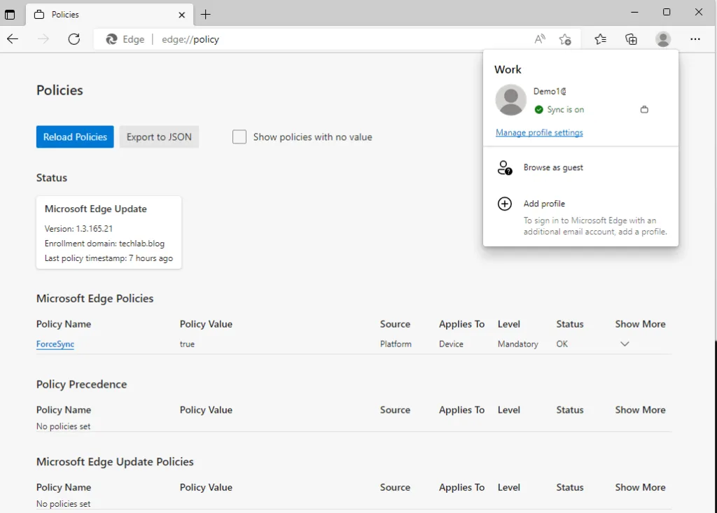Viewport: 717px width, 513px height.
Task: Choose Add profile option
Action: pyautogui.click(x=544, y=204)
